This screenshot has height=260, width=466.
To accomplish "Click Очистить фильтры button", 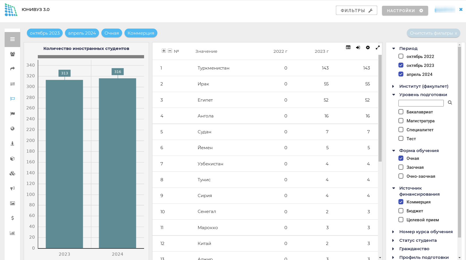I will 433,33.
